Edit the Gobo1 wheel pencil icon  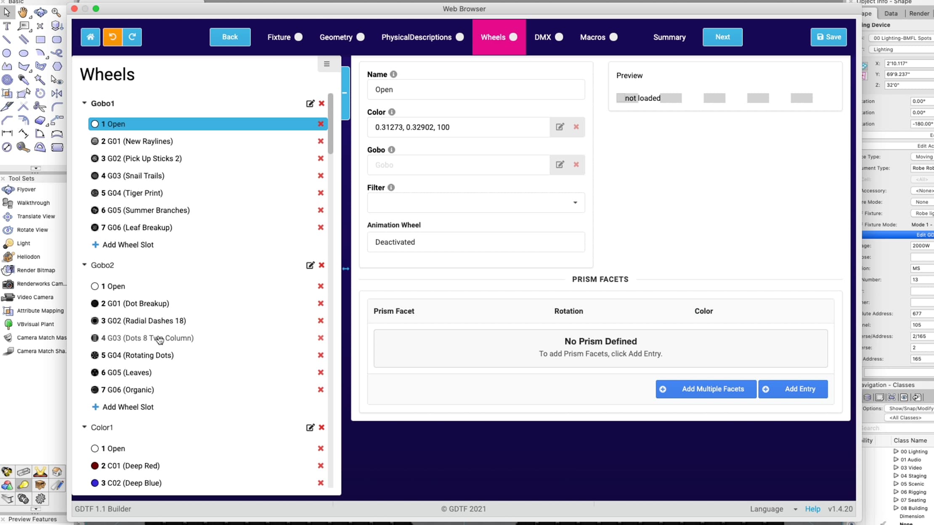coord(310,103)
